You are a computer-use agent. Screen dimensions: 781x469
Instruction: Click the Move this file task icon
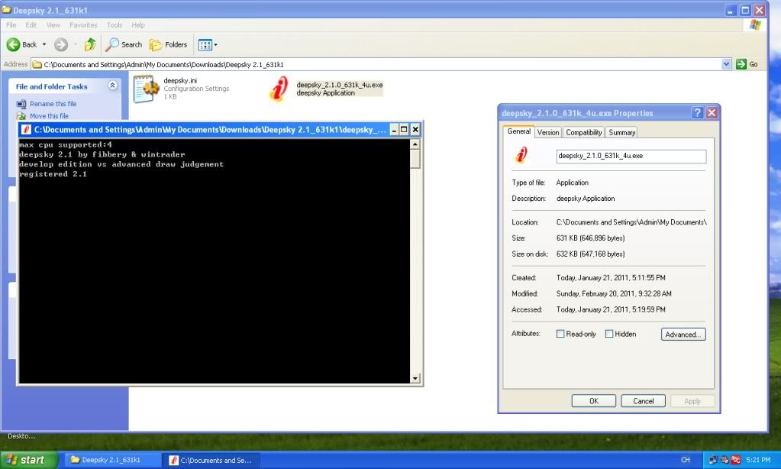click(x=21, y=115)
